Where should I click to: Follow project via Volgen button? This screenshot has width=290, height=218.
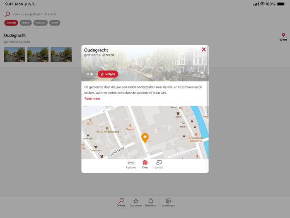coord(108,74)
